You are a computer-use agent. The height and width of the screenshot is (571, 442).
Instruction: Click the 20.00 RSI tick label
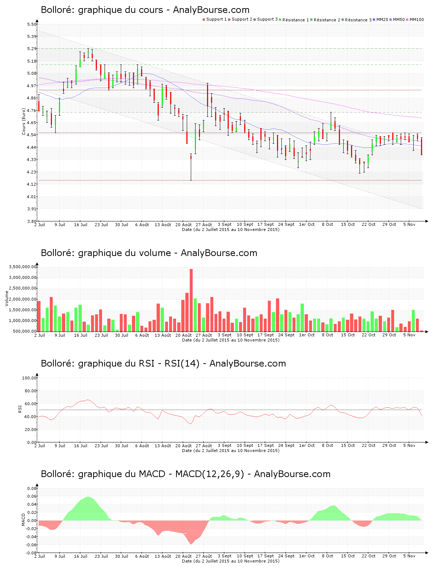pyautogui.click(x=30, y=430)
